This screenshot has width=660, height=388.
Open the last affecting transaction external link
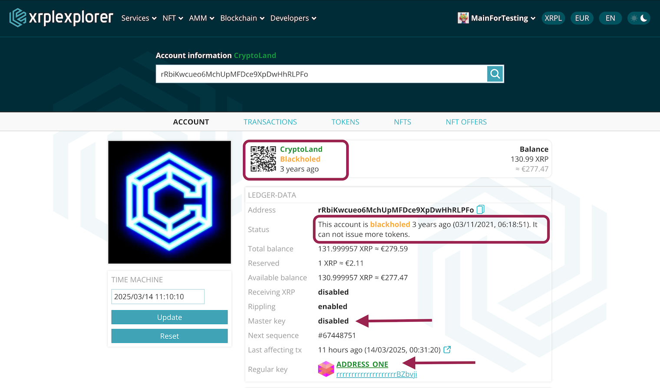pyautogui.click(x=448, y=349)
